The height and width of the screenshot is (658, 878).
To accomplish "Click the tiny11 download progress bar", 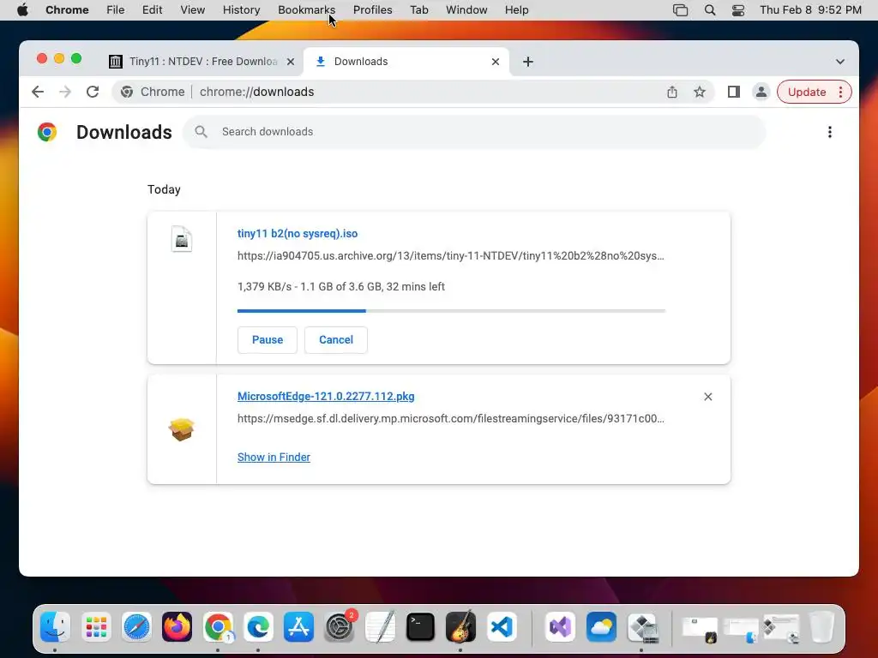I will click(x=451, y=310).
